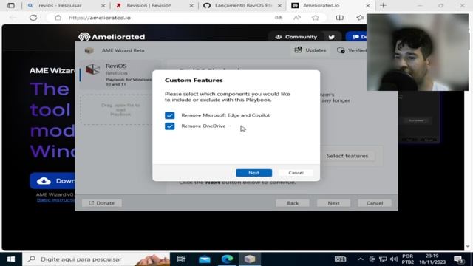
Task: Click the volume speaker tray icon
Action: click(394, 259)
